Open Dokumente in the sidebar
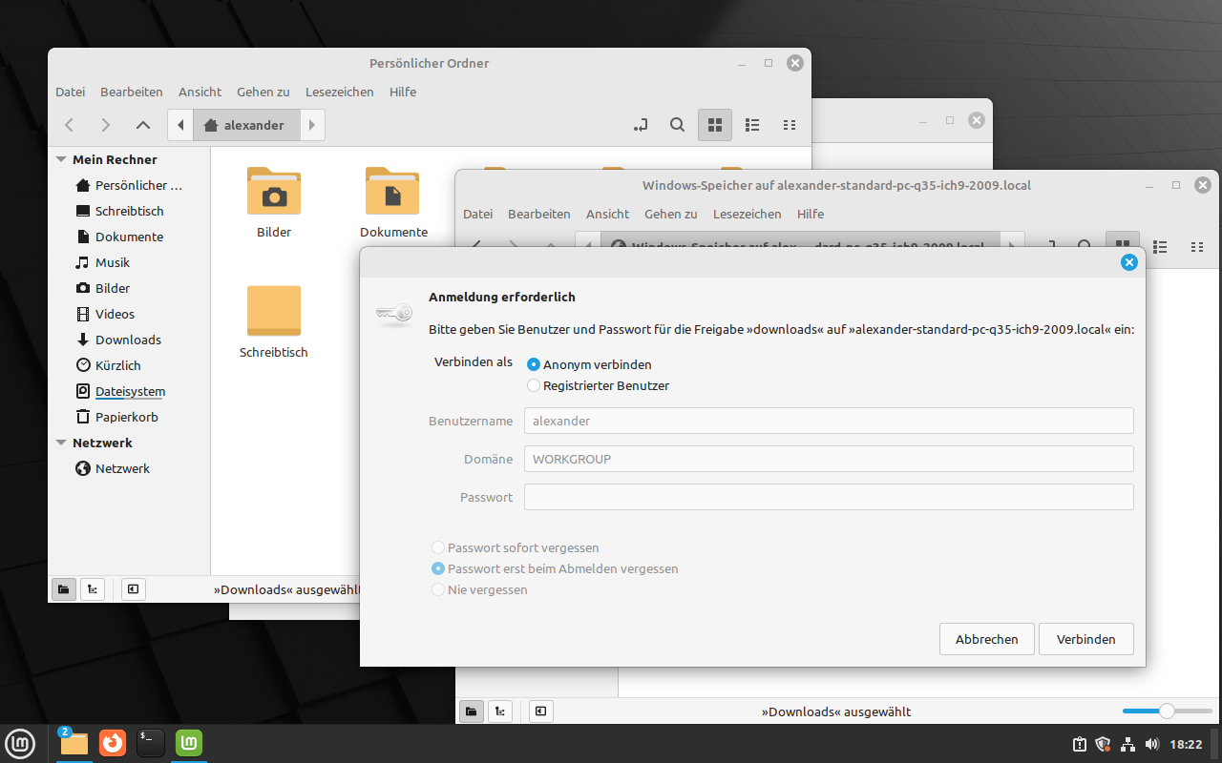This screenshot has height=763, width=1222. pos(128,237)
